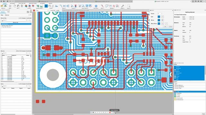Select the Mirror tool in toolbar

click(53, 6)
